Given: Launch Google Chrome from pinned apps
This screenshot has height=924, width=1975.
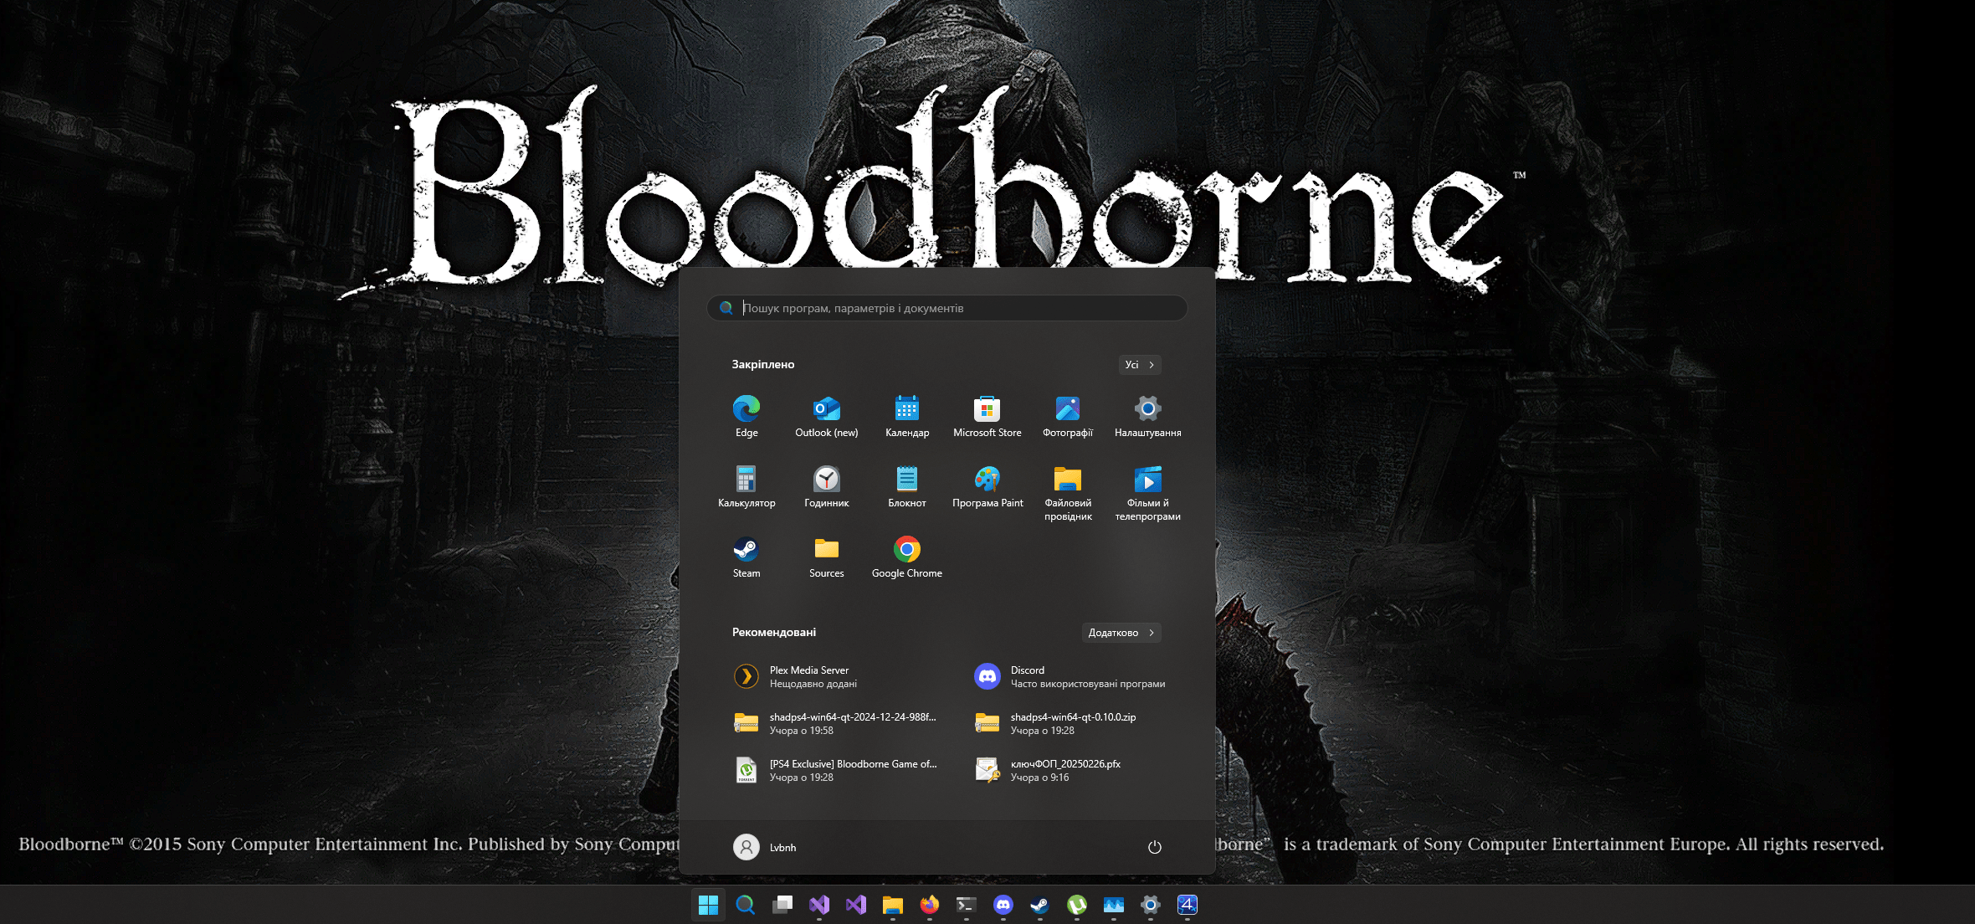Looking at the screenshot, I should click(x=907, y=557).
